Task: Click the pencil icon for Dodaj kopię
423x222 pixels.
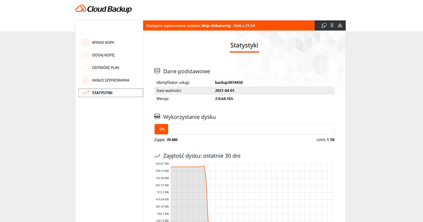Action: click(x=85, y=55)
